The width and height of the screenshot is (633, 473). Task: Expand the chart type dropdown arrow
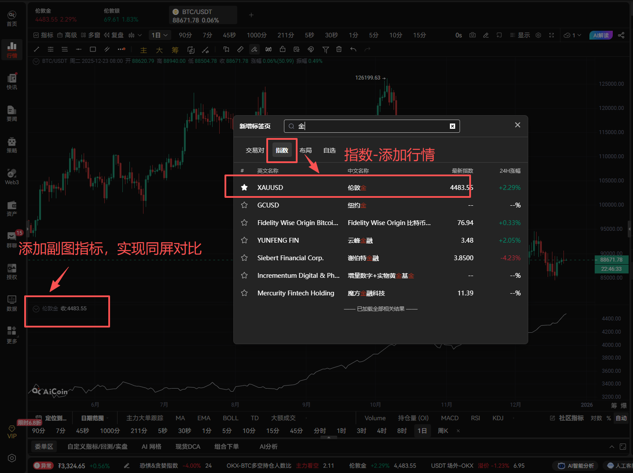point(140,35)
